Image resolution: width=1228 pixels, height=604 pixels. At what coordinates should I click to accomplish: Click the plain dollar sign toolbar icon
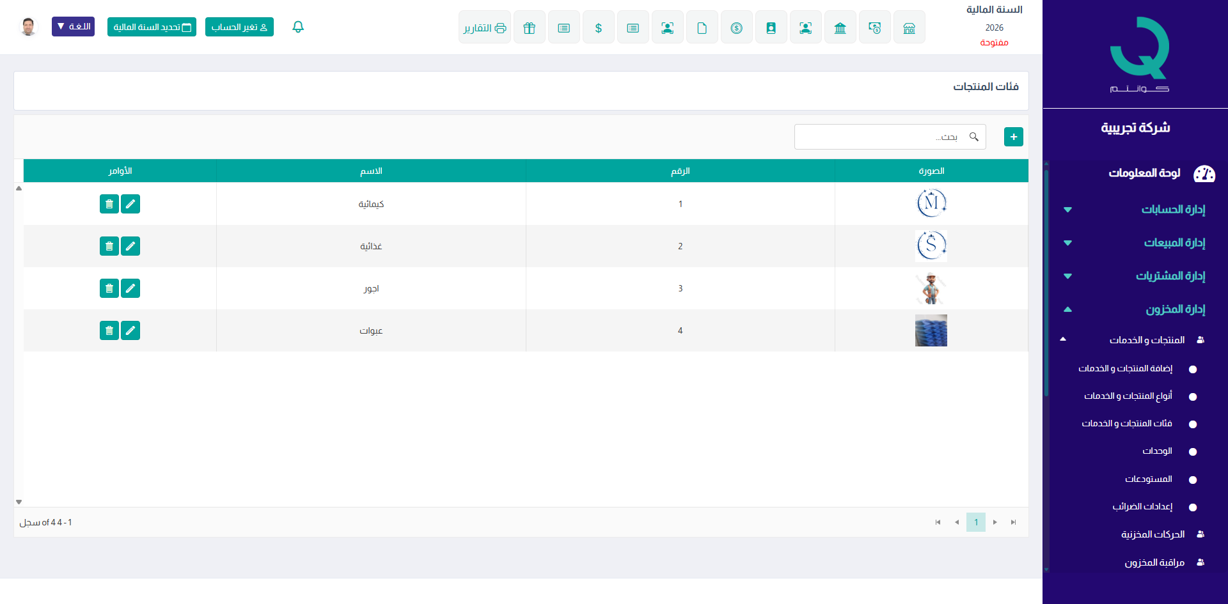(x=598, y=27)
